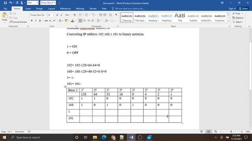Undo last action in quick access toolbar

[x=11, y=3]
